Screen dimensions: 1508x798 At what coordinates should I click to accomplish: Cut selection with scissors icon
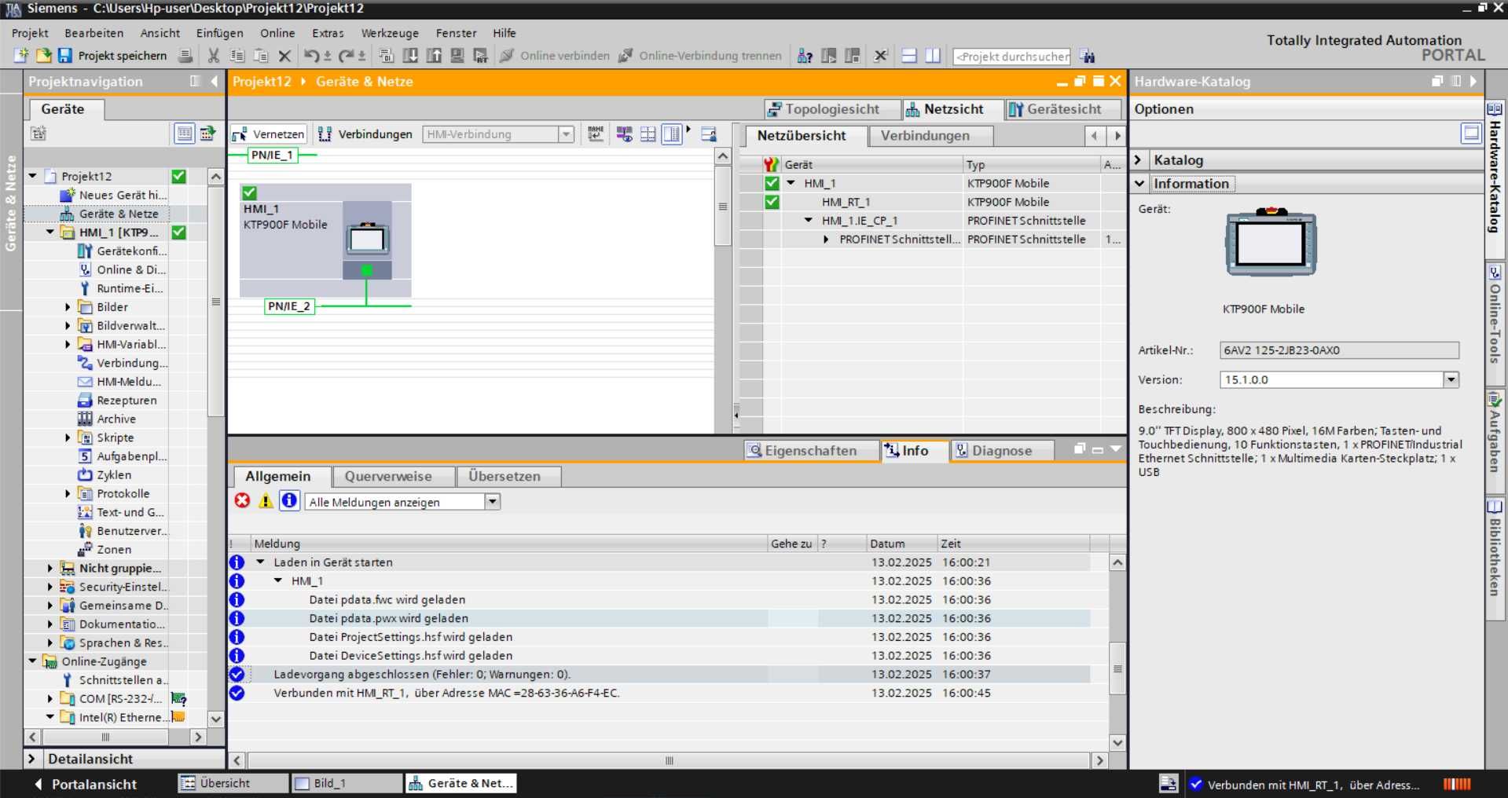coord(214,56)
